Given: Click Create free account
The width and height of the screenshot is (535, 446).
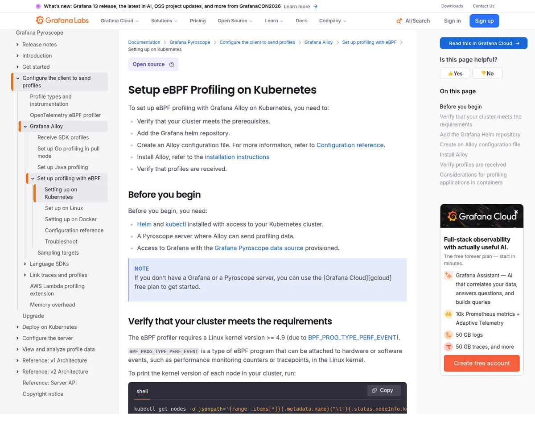Looking at the screenshot, I should click(481, 363).
